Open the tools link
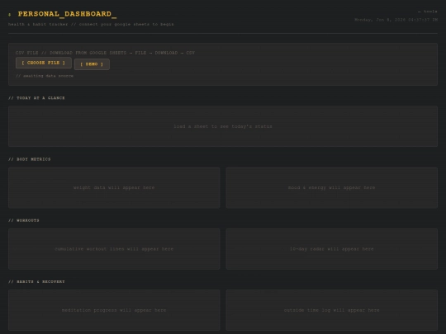446x334 pixels. click(x=428, y=12)
